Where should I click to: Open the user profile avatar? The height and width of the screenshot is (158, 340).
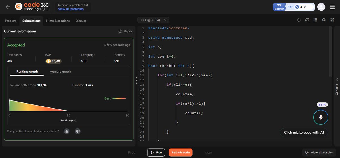click(x=321, y=7)
